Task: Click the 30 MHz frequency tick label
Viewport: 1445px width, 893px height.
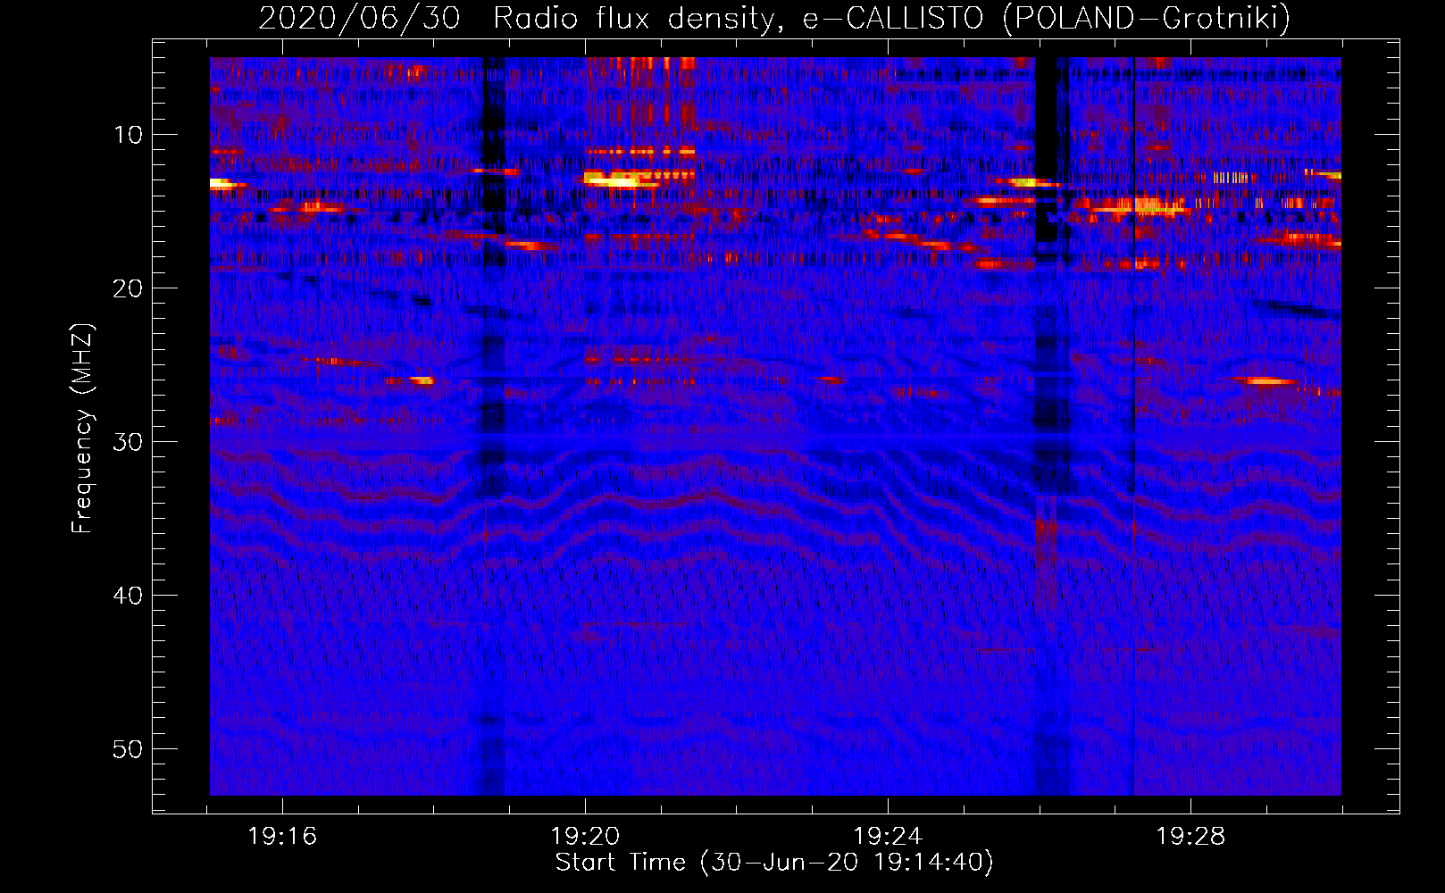Action: click(x=129, y=442)
